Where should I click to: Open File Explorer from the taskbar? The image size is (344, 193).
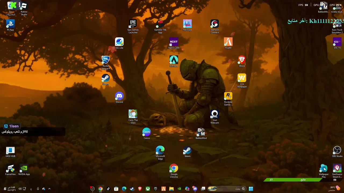point(171,189)
